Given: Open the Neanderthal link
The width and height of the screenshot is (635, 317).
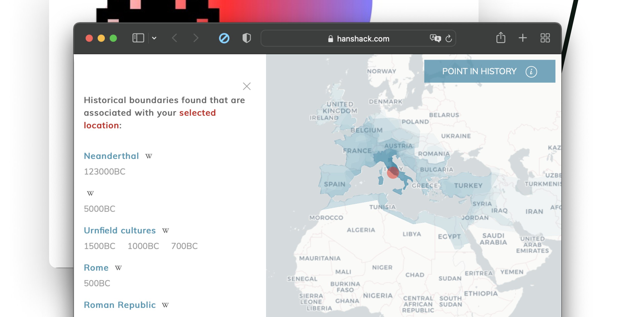Looking at the screenshot, I should tap(111, 156).
